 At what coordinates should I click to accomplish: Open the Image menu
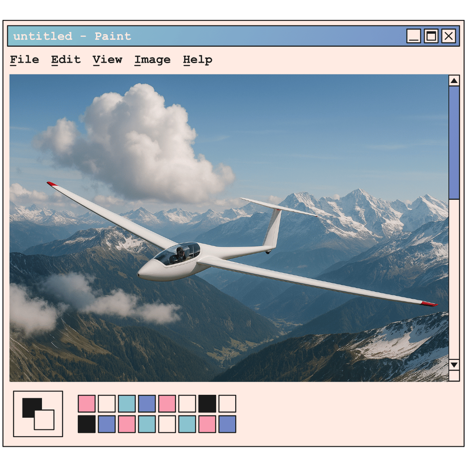(x=153, y=60)
